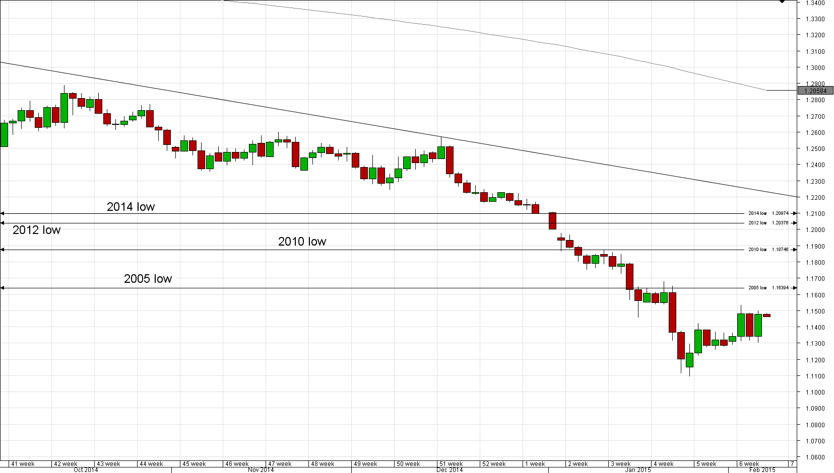The height and width of the screenshot is (473, 834).
Task: Select the 1.20974 level value
Action: (x=780, y=213)
